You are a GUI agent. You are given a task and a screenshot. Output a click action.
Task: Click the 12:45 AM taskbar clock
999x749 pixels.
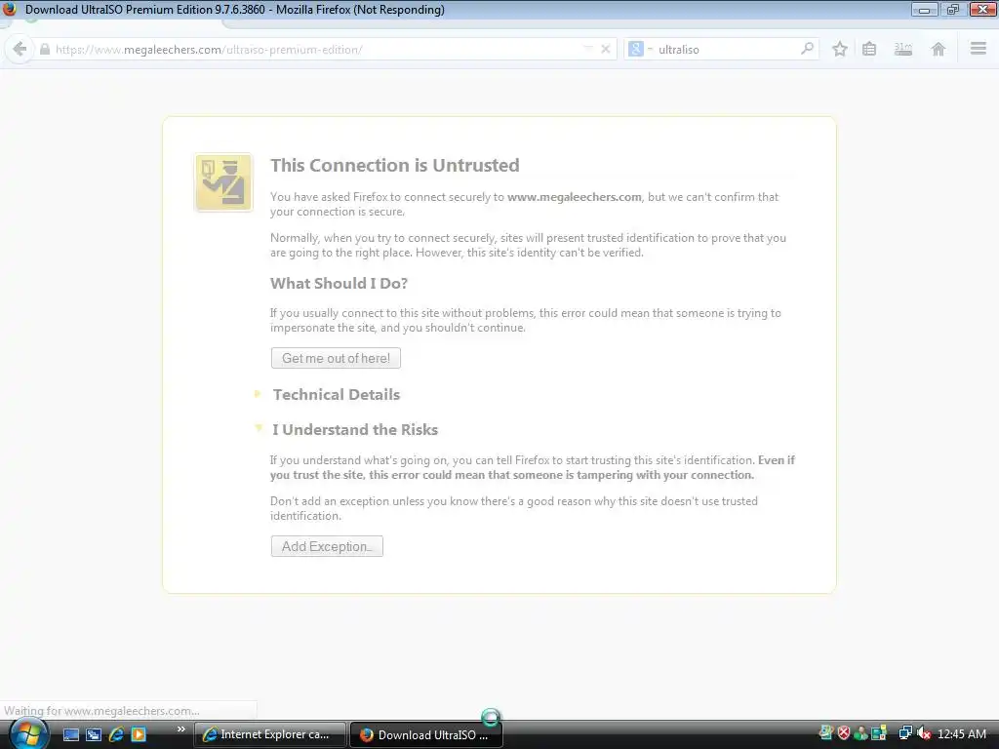[961, 734]
